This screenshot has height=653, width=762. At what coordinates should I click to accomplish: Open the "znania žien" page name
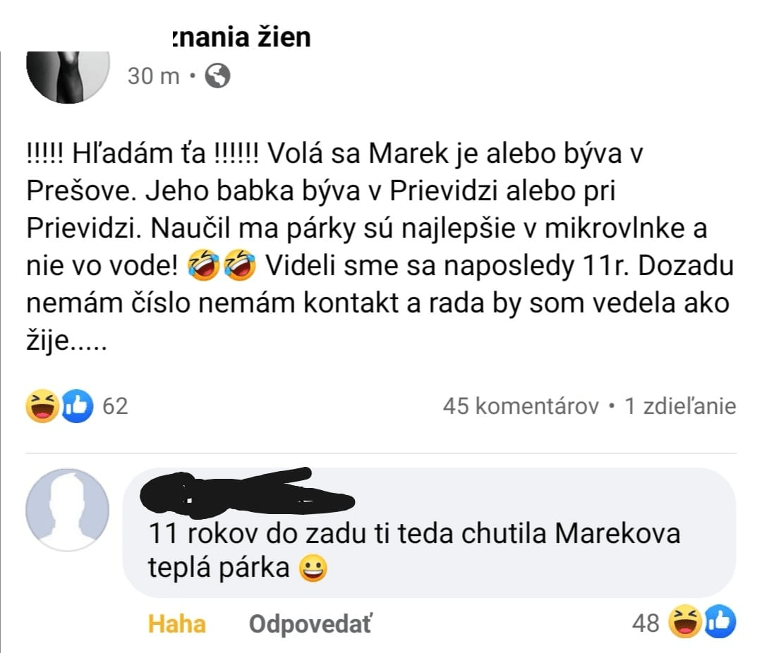click(x=241, y=37)
